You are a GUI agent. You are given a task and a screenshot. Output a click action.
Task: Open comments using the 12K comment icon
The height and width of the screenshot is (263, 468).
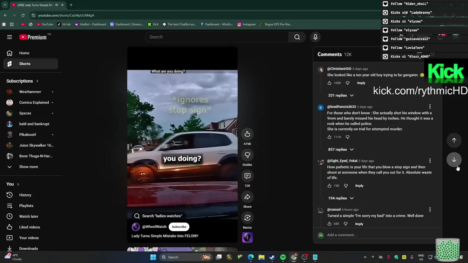pyautogui.click(x=247, y=176)
